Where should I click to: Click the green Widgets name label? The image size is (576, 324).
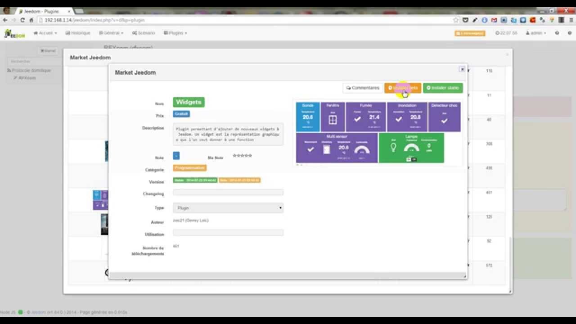click(189, 102)
